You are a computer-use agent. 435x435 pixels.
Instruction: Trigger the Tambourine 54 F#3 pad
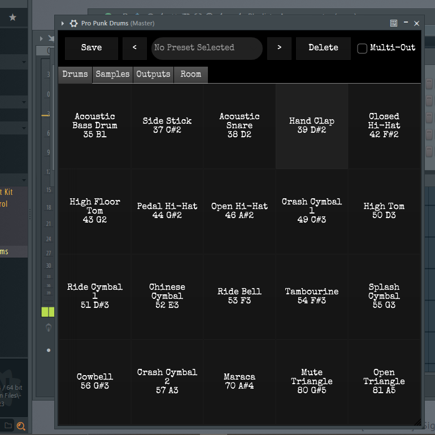pyautogui.click(x=312, y=296)
